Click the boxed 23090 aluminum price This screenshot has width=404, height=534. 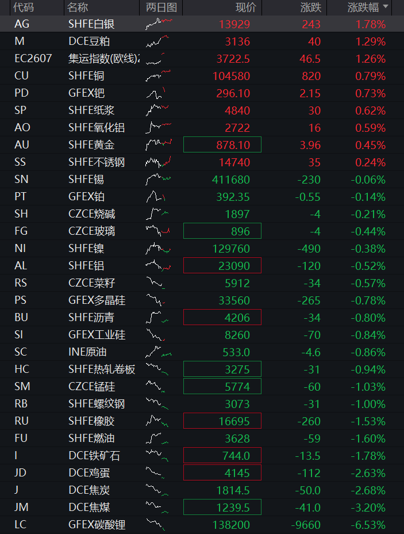tap(222, 266)
